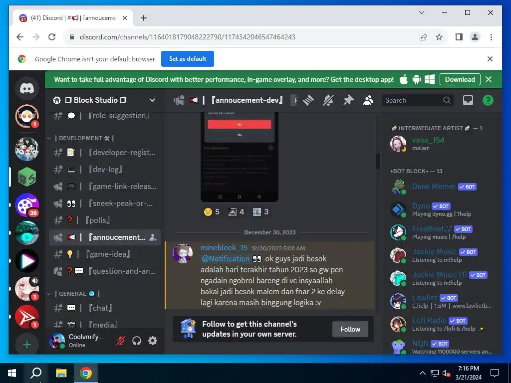Open the question-and-an channel
This screenshot has height=383, width=511.
(x=105, y=271)
